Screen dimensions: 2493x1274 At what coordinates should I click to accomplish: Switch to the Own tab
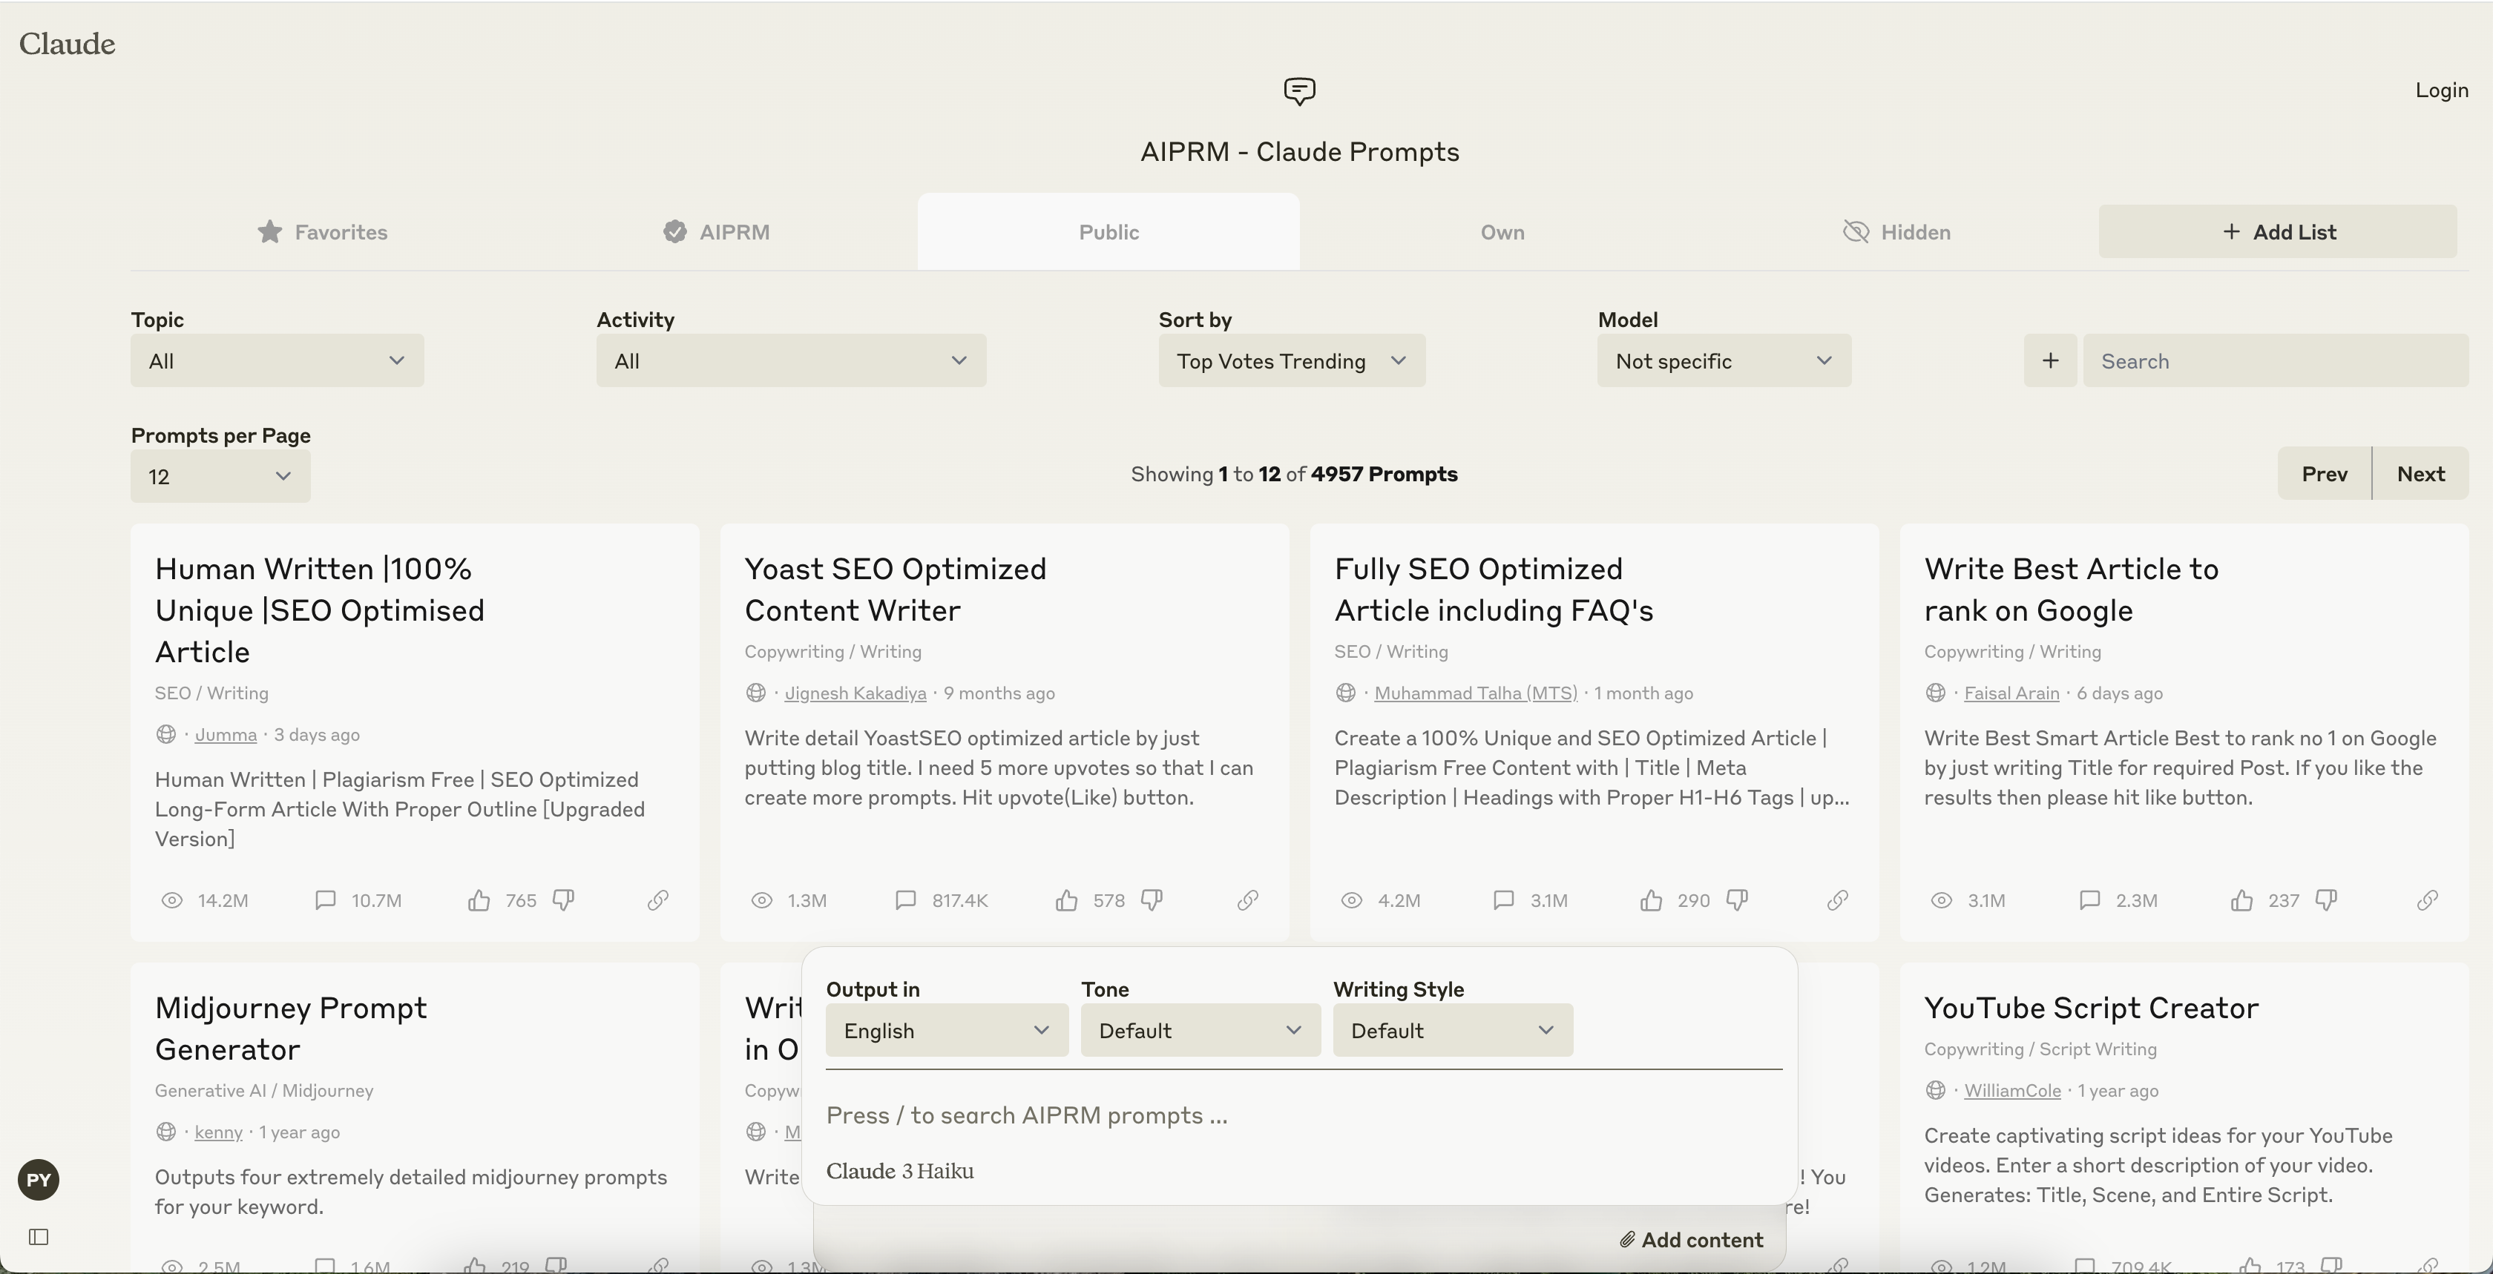point(1500,231)
